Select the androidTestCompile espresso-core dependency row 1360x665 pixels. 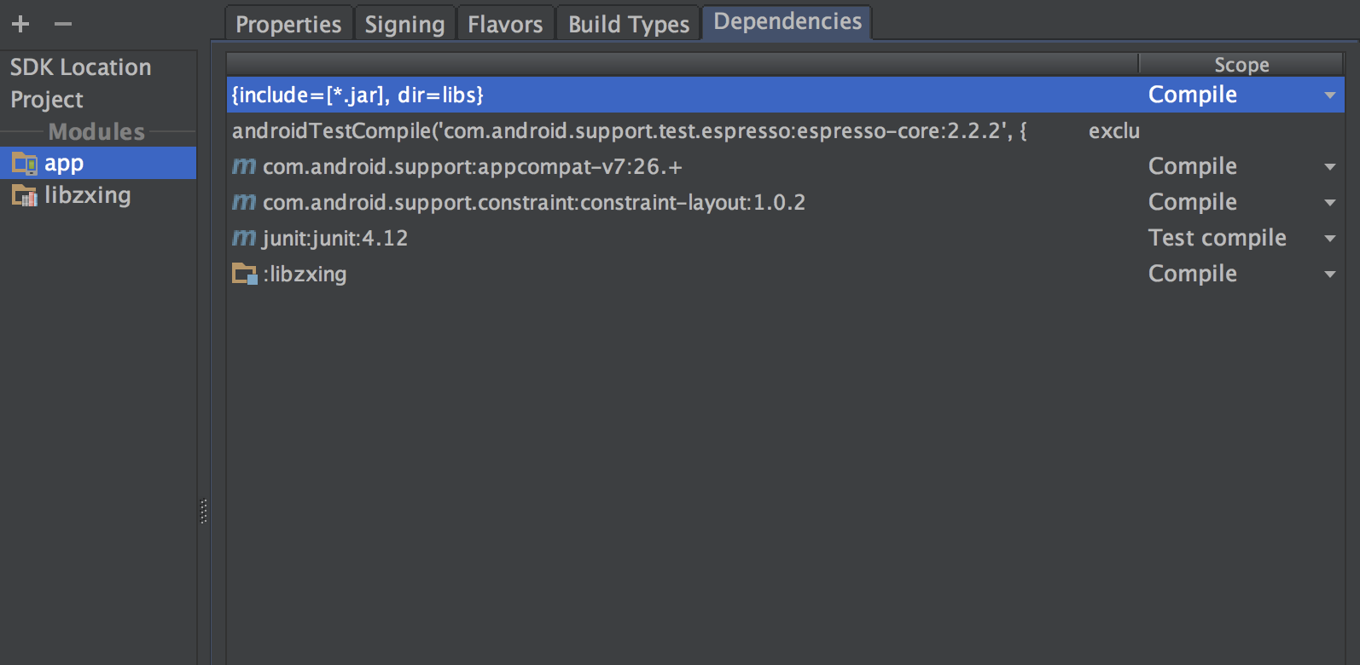coord(629,130)
